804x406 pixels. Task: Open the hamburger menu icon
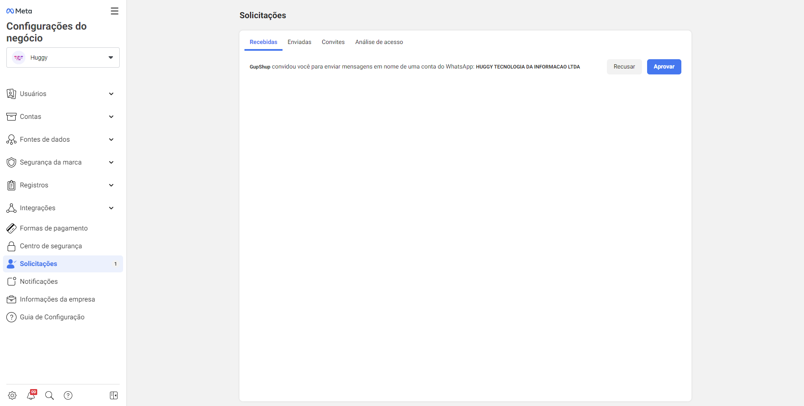pos(114,11)
